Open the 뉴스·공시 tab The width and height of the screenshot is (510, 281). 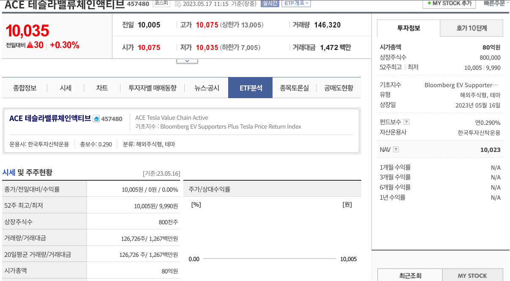click(207, 88)
